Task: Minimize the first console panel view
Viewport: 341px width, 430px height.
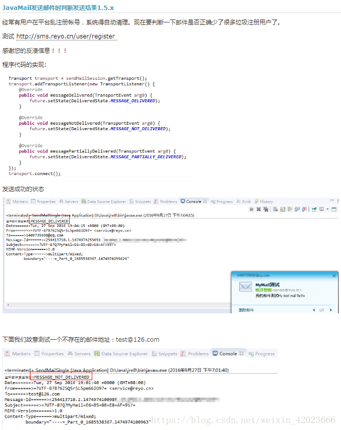Action: tap(332, 200)
